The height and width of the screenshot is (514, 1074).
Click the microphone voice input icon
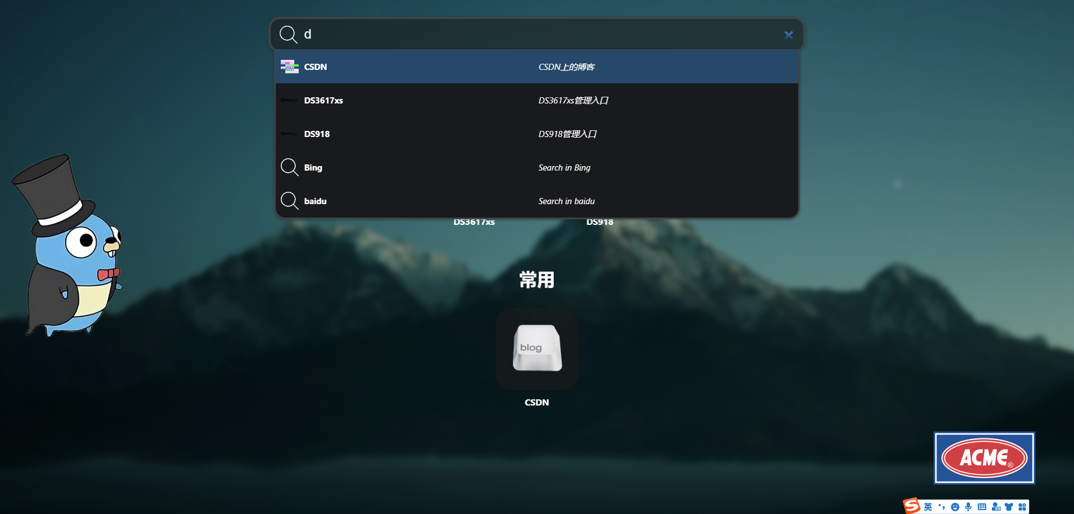(968, 507)
